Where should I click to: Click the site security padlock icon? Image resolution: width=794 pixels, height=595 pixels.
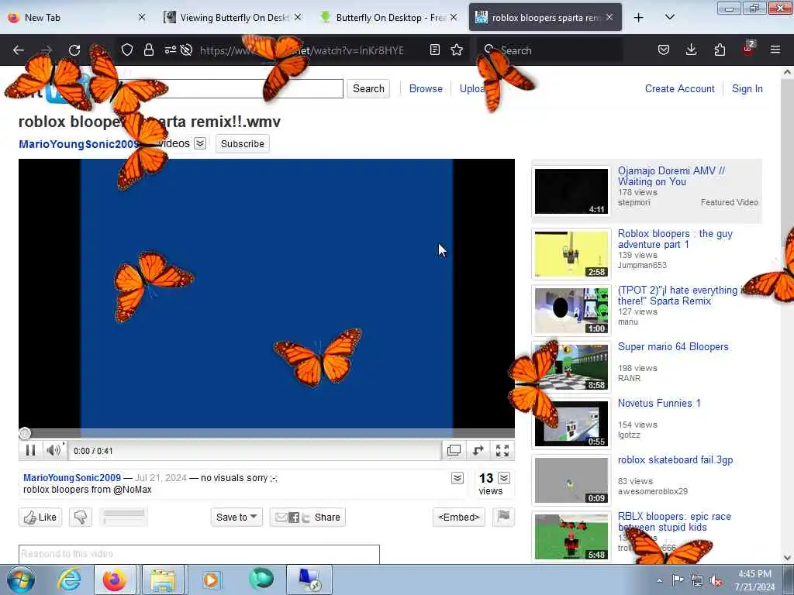(148, 50)
